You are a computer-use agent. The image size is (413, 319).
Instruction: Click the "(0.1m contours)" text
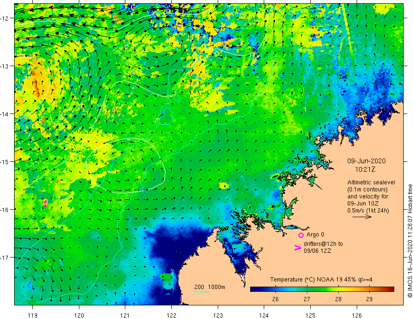(x=367, y=190)
